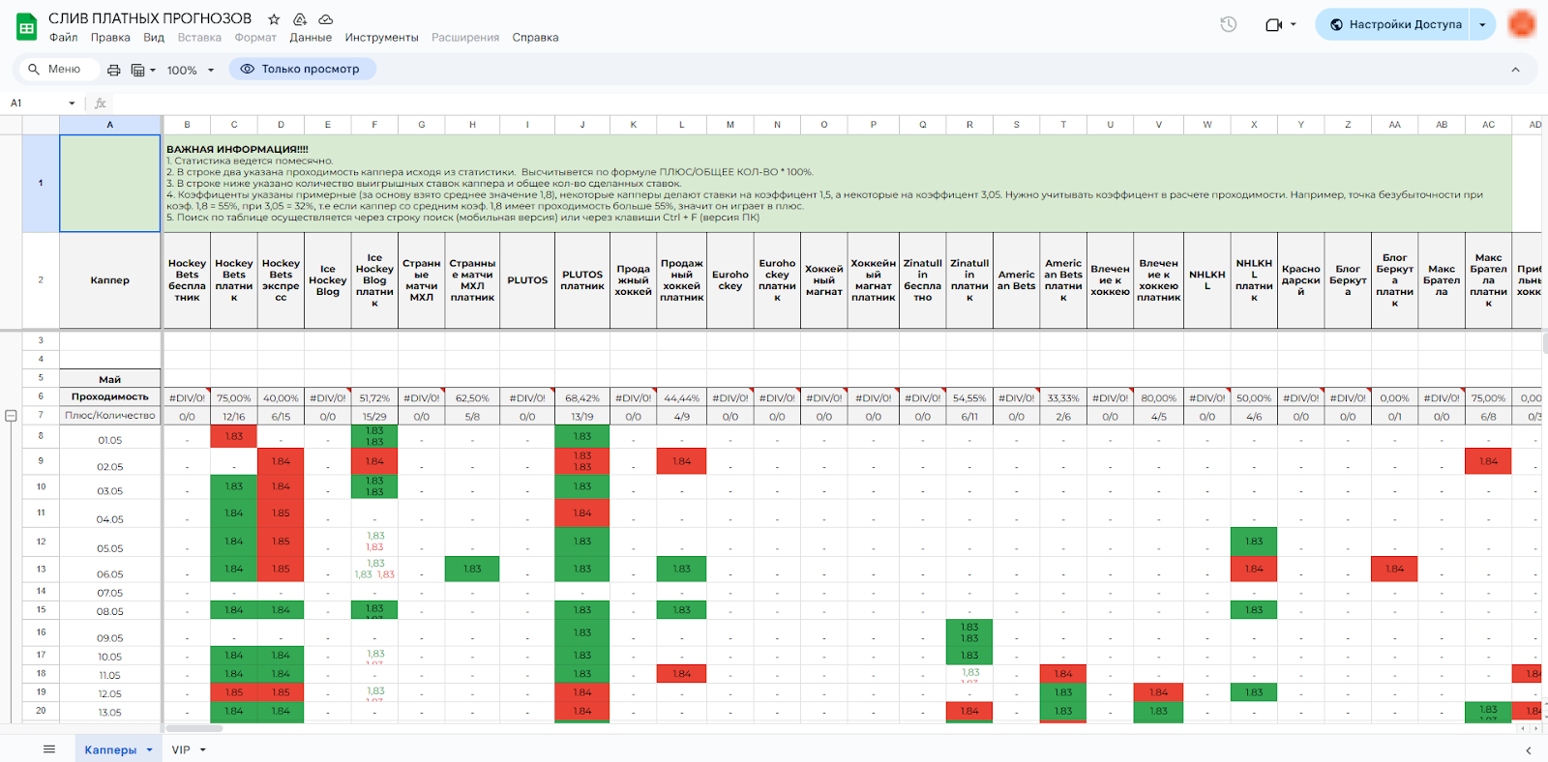1548x762 pixels.
Task: Click the 4/9 count cell
Action: 682,417
